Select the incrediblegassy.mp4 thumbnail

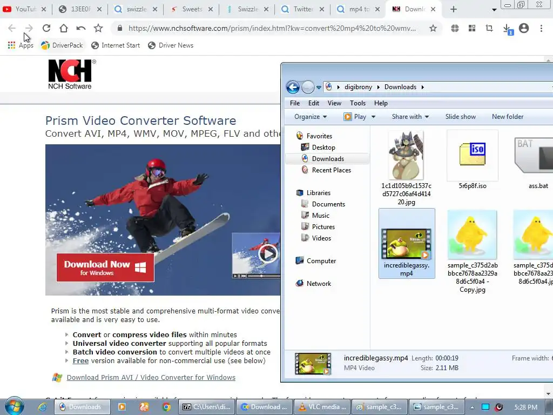[407, 244]
